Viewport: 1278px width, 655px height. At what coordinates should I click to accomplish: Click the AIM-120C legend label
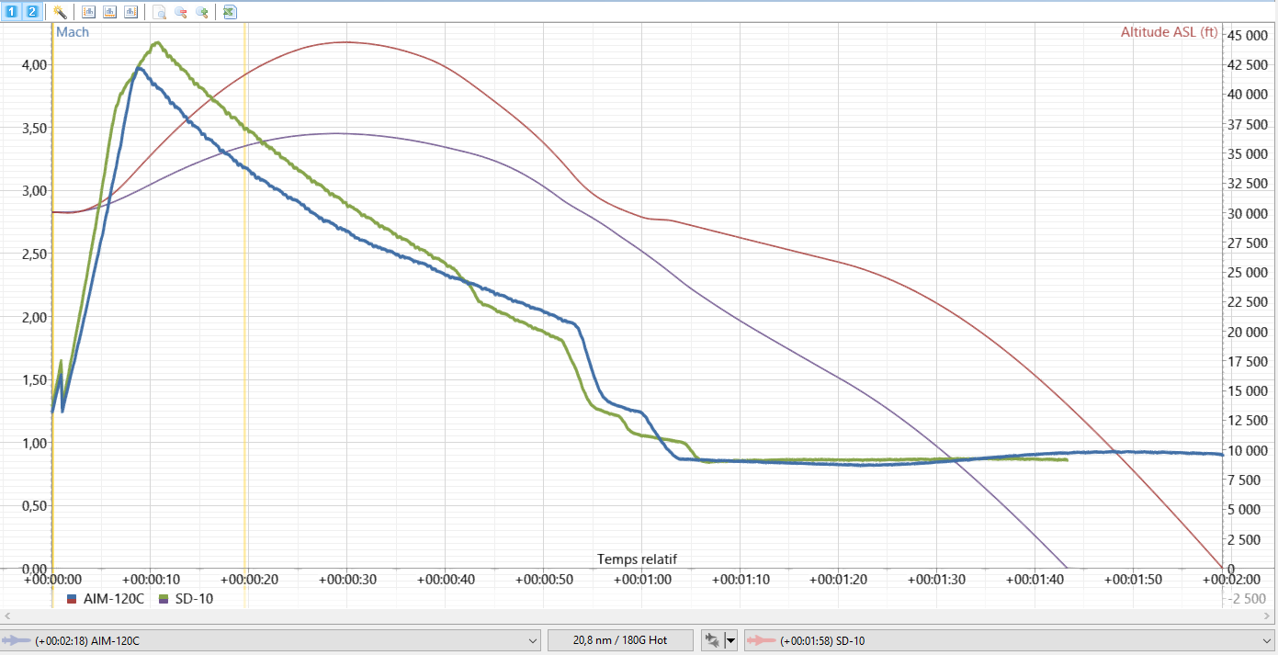pos(113,599)
